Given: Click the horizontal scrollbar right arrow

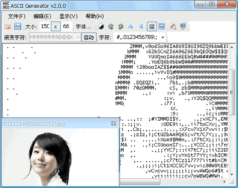Looking at the screenshot, I should coord(224,182).
